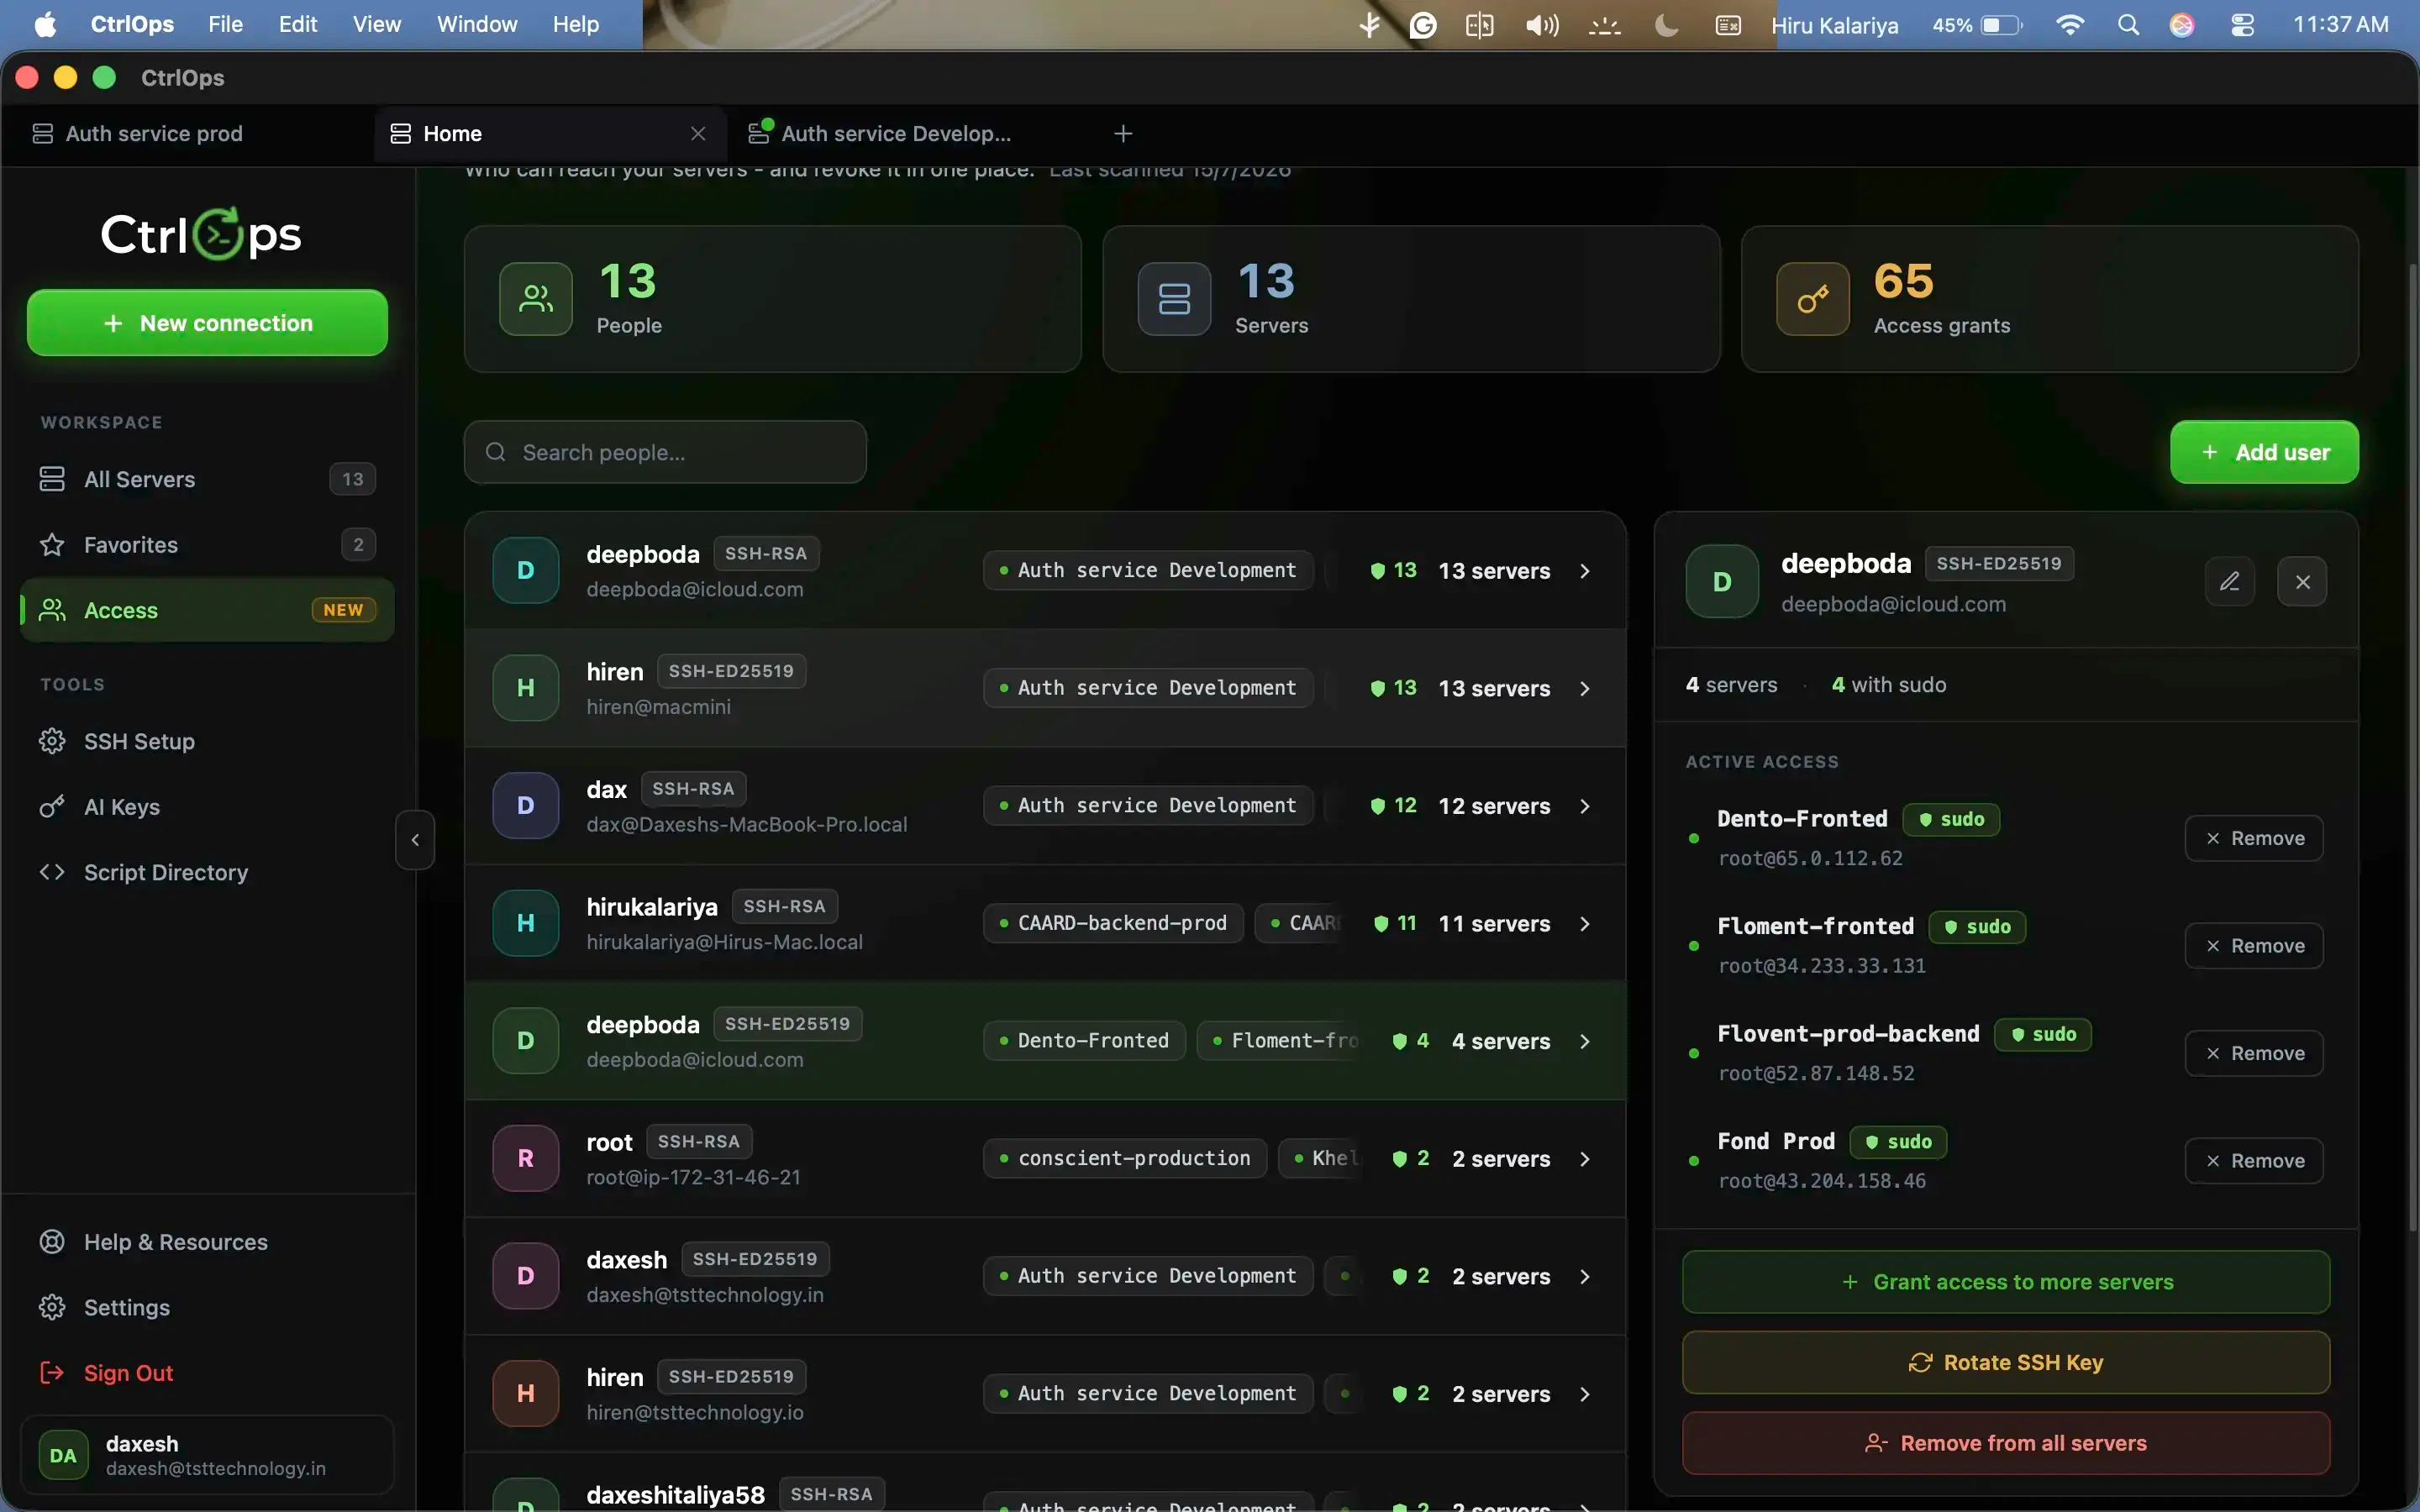The width and height of the screenshot is (2420, 1512).
Task: Remove access to Dento-Fronted
Action: coord(2254,838)
